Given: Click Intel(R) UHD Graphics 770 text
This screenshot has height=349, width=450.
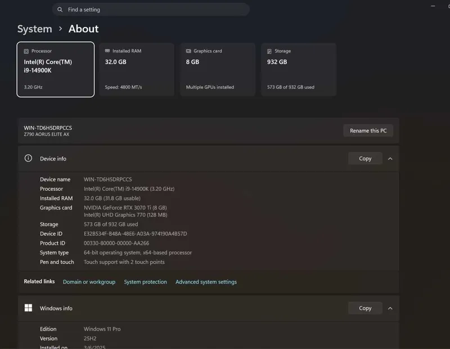Looking at the screenshot, I should pos(125,215).
